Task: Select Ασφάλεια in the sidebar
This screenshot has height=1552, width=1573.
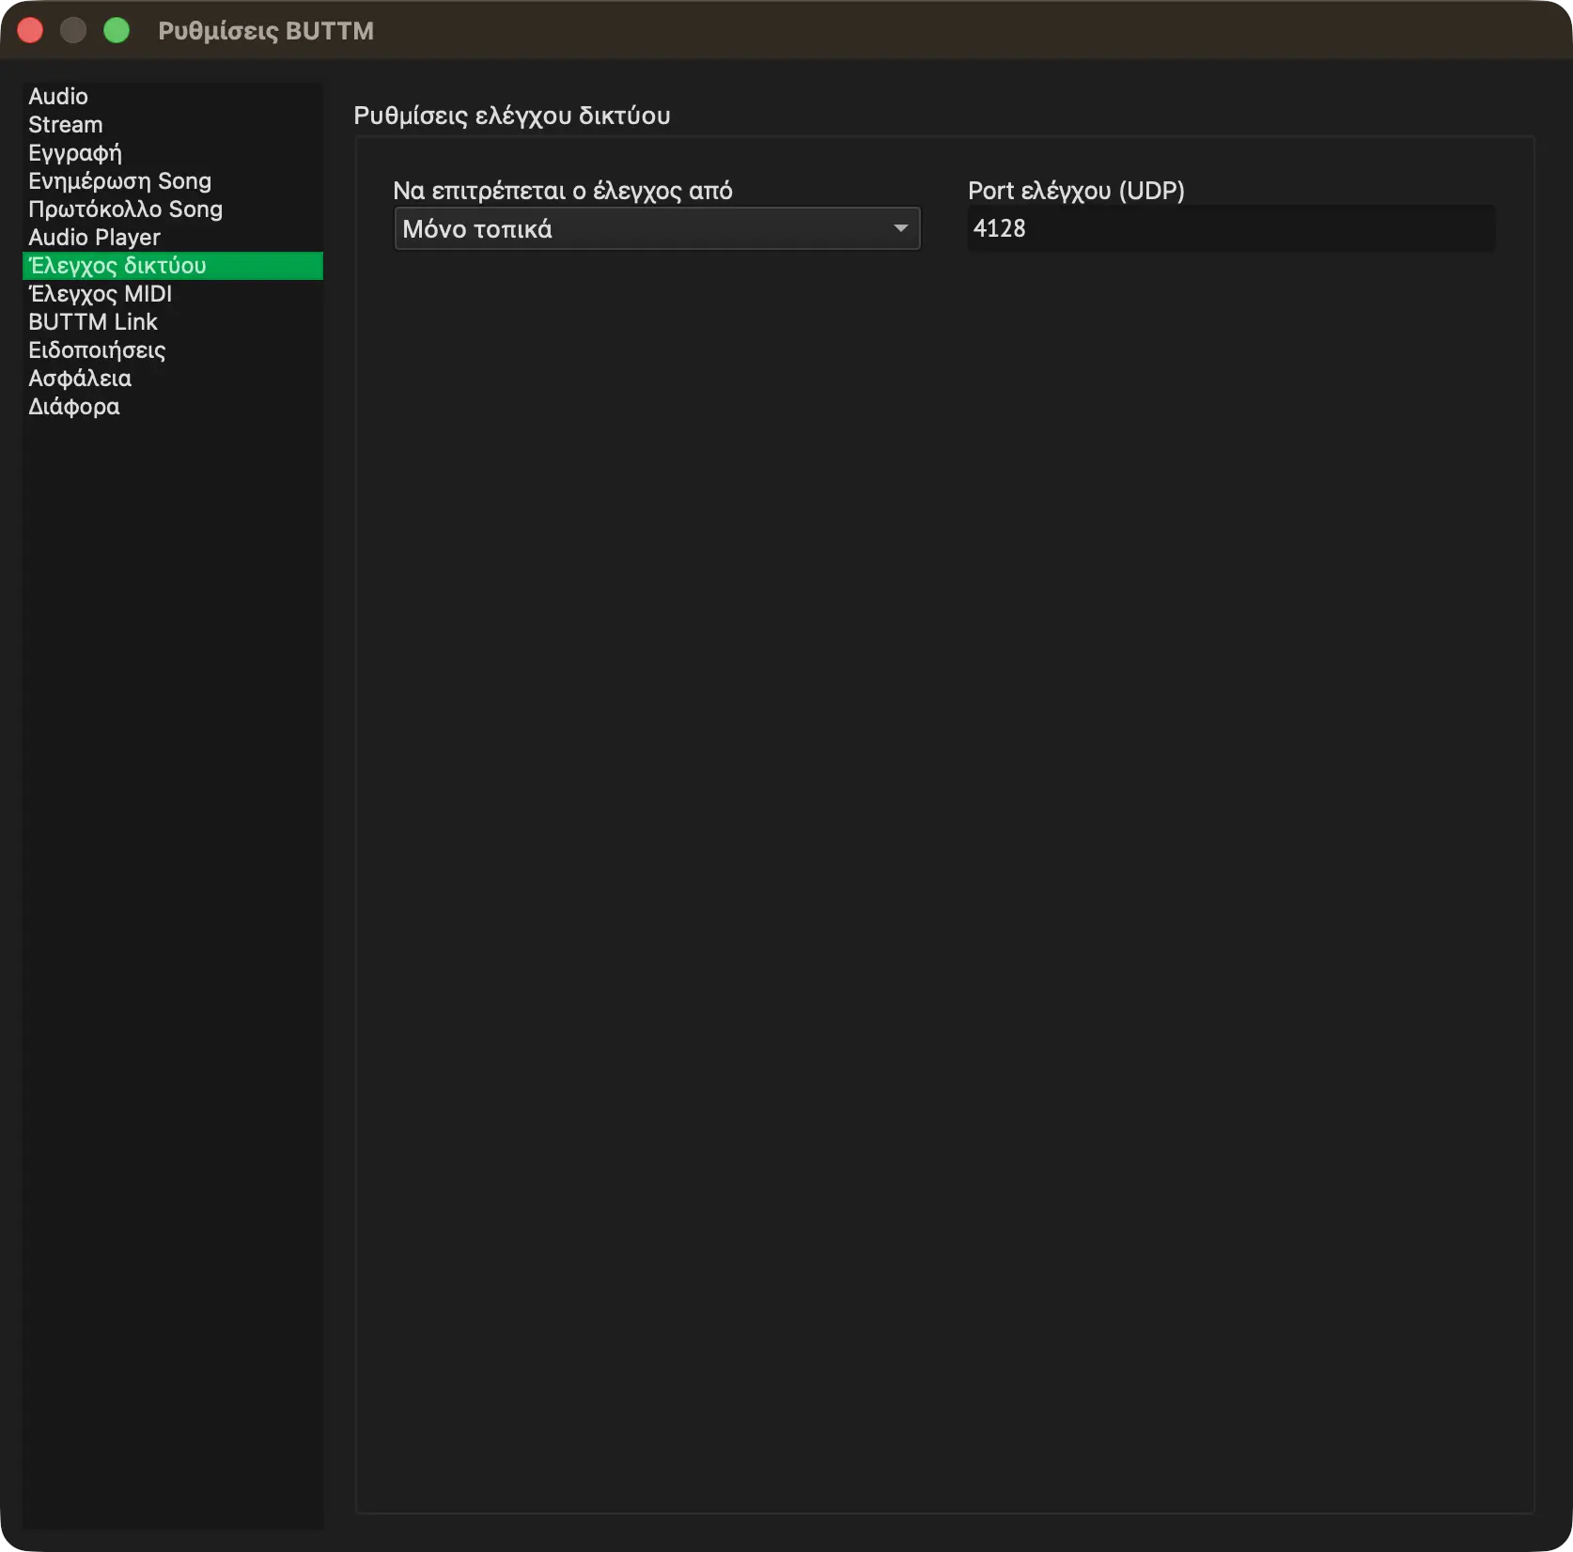Action: pyautogui.click(x=172, y=379)
